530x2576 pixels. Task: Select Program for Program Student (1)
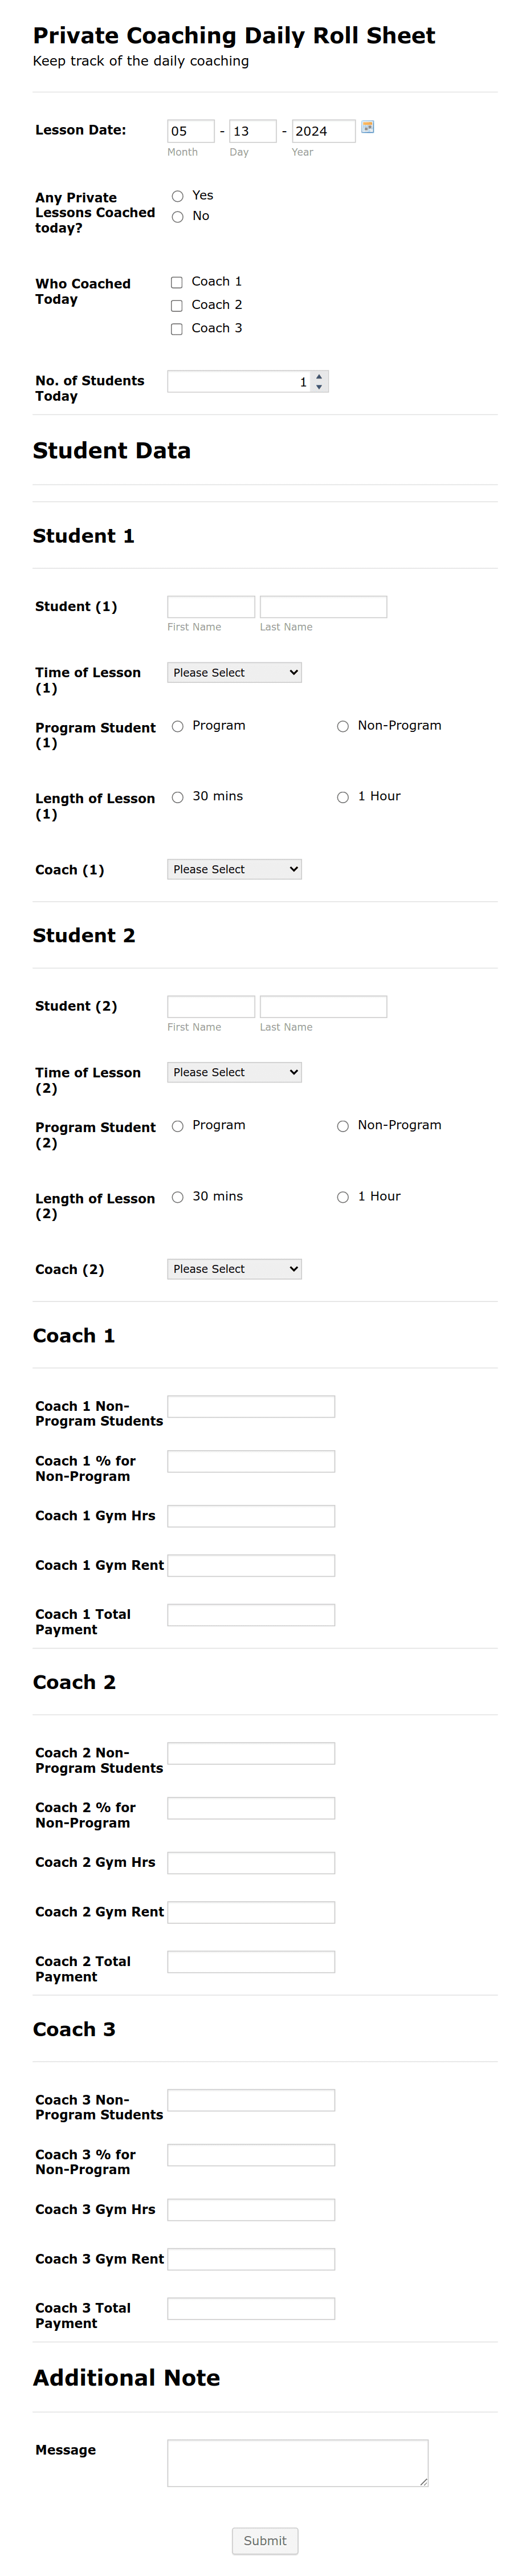tap(177, 726)
